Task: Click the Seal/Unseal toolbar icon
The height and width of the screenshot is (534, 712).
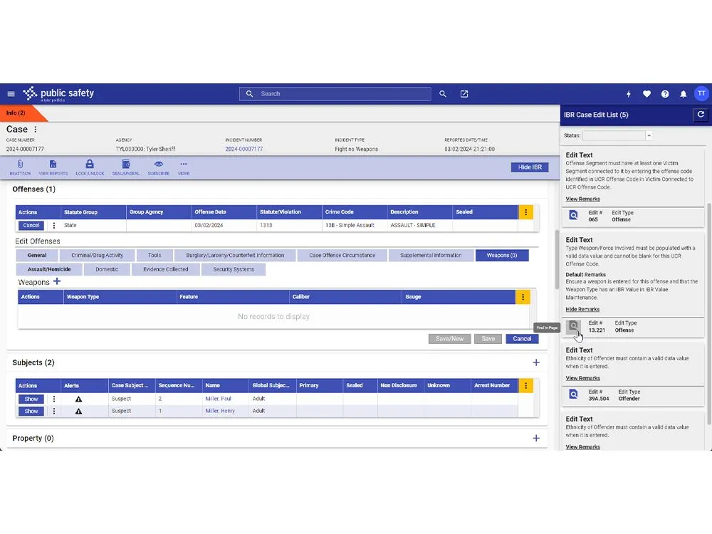Action: pos(125,164)
